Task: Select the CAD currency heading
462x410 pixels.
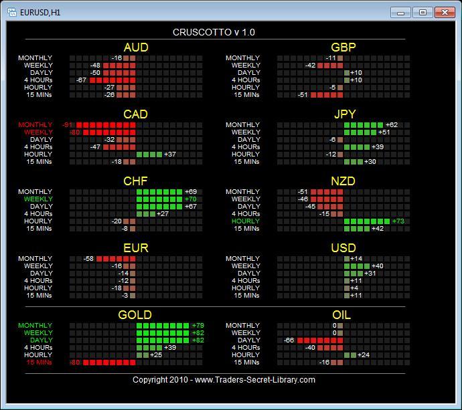Action: (135, 114)
